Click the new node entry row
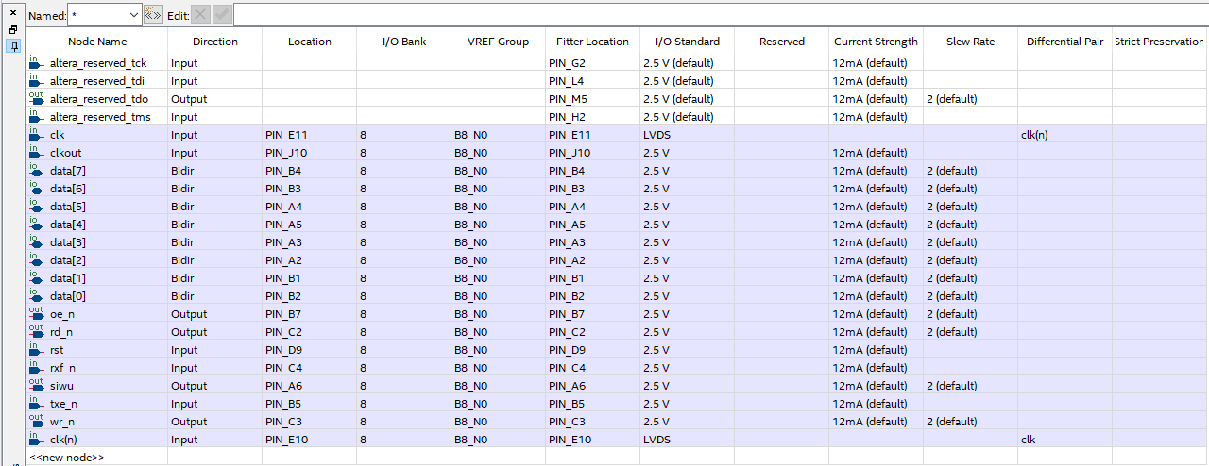 pyautogui.click(x=67, y=457)
